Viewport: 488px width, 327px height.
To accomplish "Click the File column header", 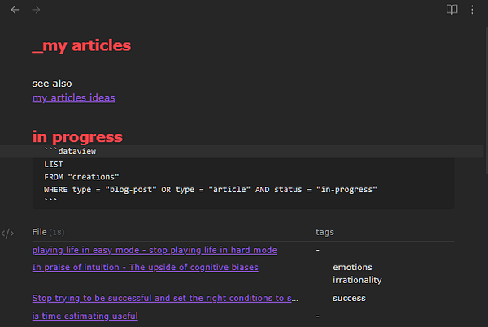I will [x=40, y=232].
